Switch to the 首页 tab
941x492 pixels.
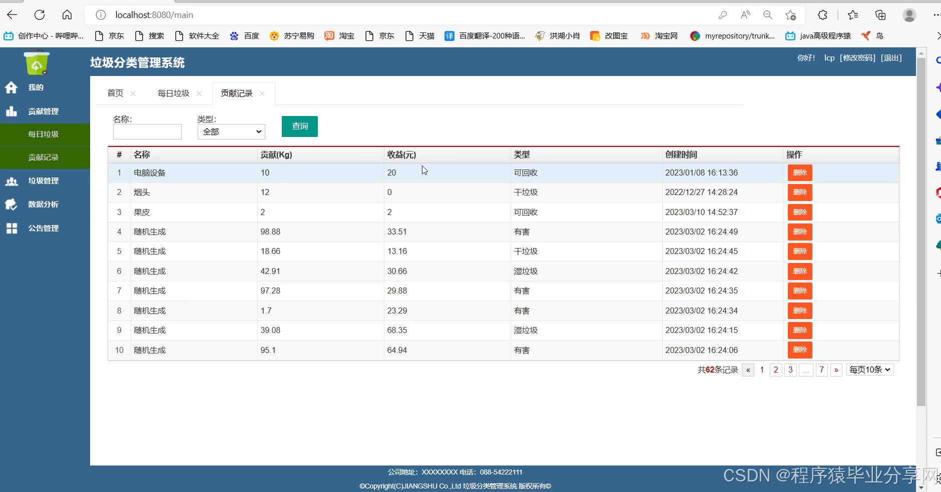[115, 93]
